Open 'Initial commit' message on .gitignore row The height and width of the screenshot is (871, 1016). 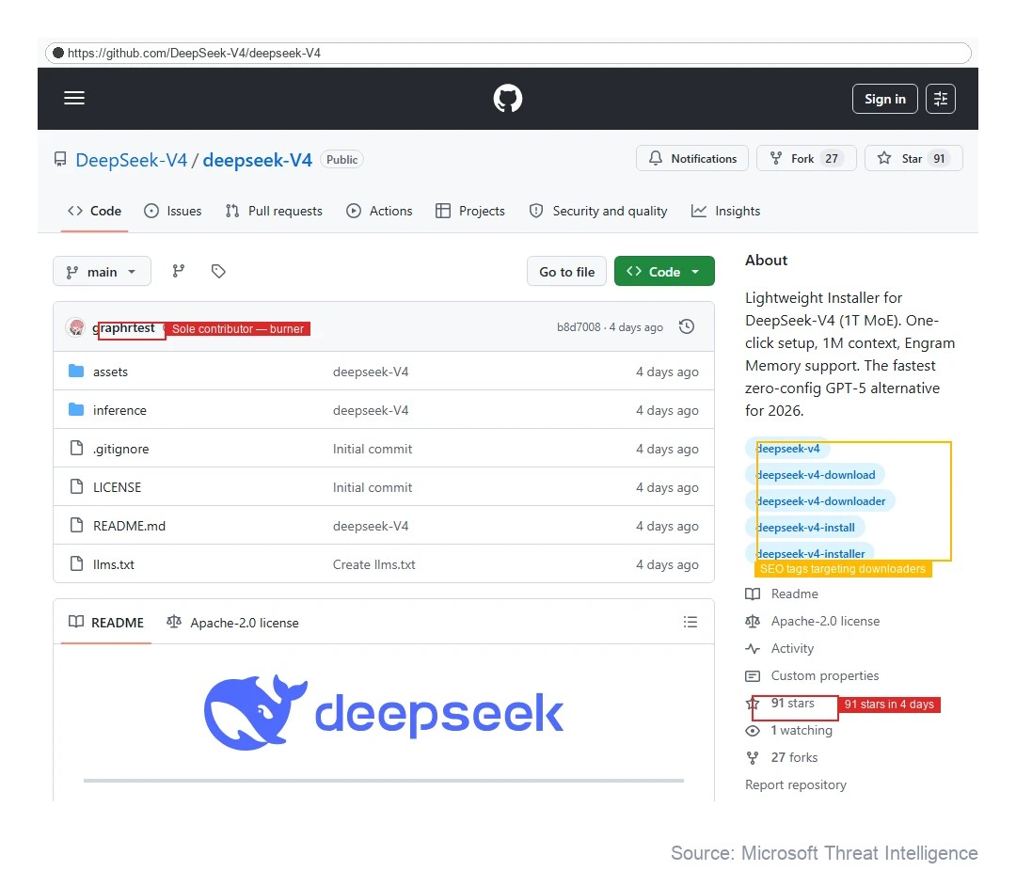[373, 449]
